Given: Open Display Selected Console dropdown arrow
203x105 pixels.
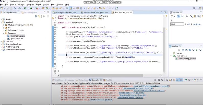Looking at the screenshot, I should [192, 80].
